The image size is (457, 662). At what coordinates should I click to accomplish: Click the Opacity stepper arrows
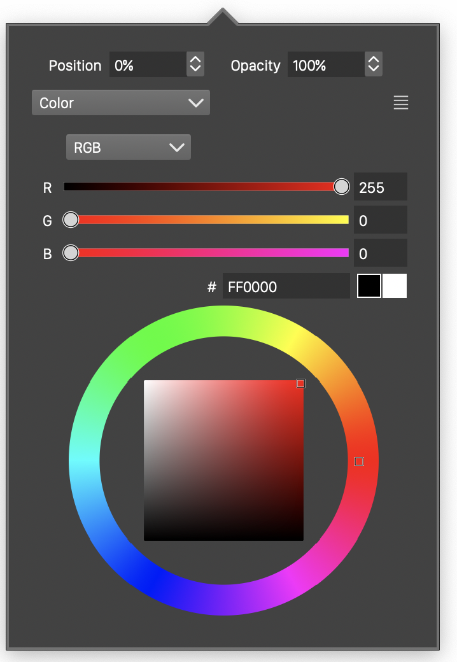(374, 65)
